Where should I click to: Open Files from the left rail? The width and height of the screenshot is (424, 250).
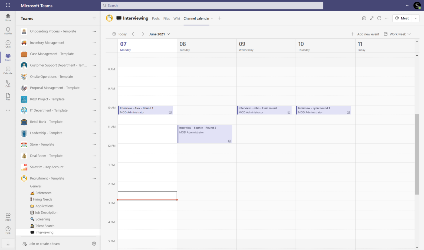8,97
